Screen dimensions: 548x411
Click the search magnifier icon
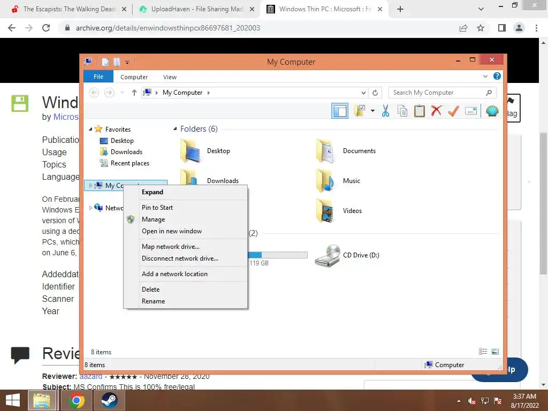click(489, 93)
